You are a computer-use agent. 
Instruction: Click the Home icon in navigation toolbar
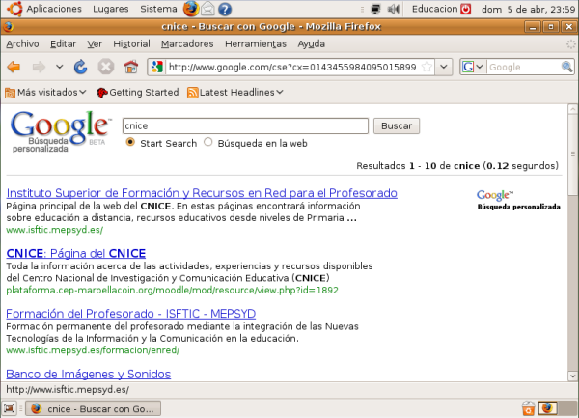(130, 67)
